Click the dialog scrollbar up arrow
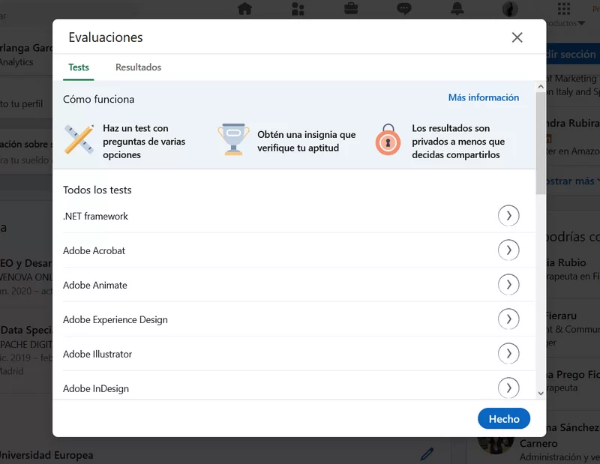The image size is (600, 464). point(540,87)
